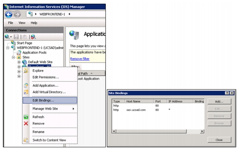Select Switch to Content View menu item

pos(50,140)
